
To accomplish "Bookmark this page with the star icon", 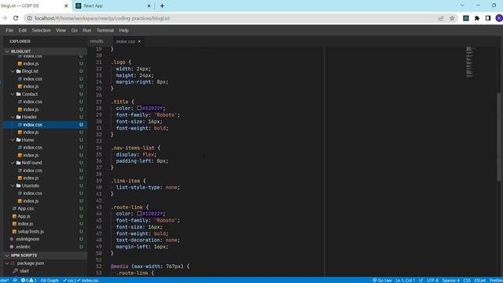I will click(x=452, y=18).
